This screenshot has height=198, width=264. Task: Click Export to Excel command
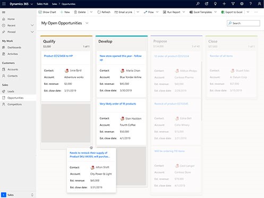point(232,12)
